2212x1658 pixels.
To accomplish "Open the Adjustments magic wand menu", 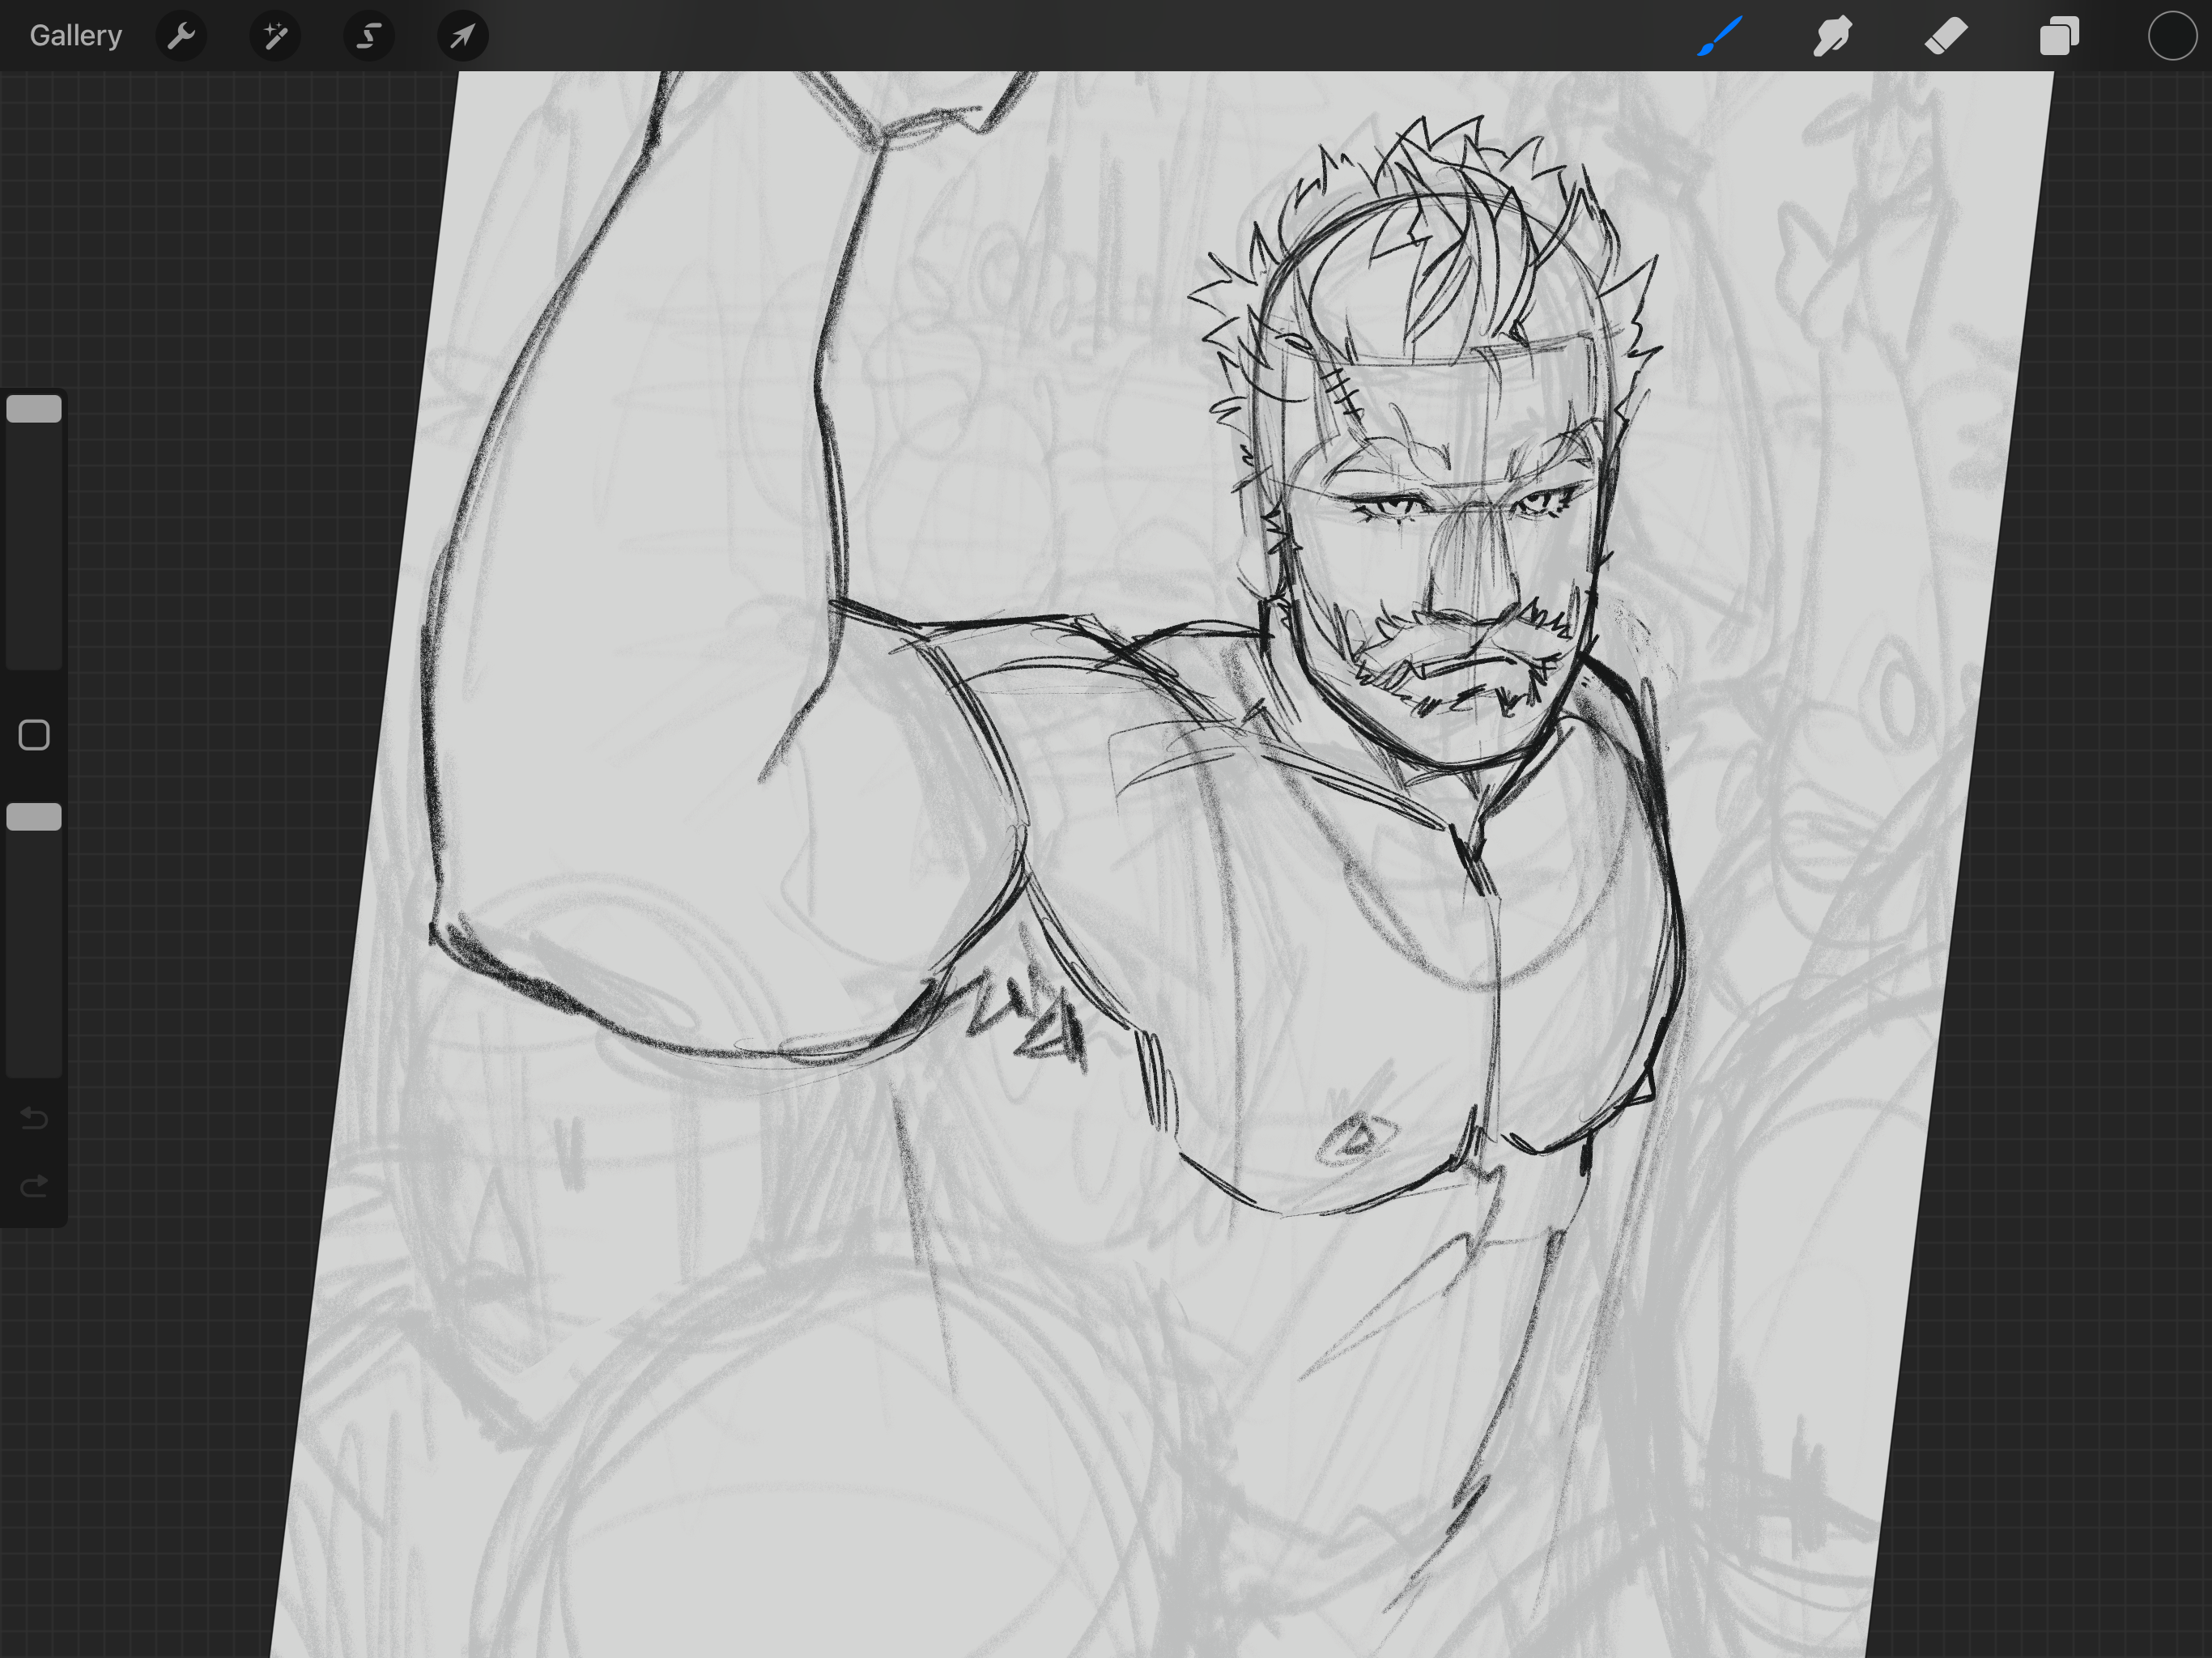I will point(275,36).
